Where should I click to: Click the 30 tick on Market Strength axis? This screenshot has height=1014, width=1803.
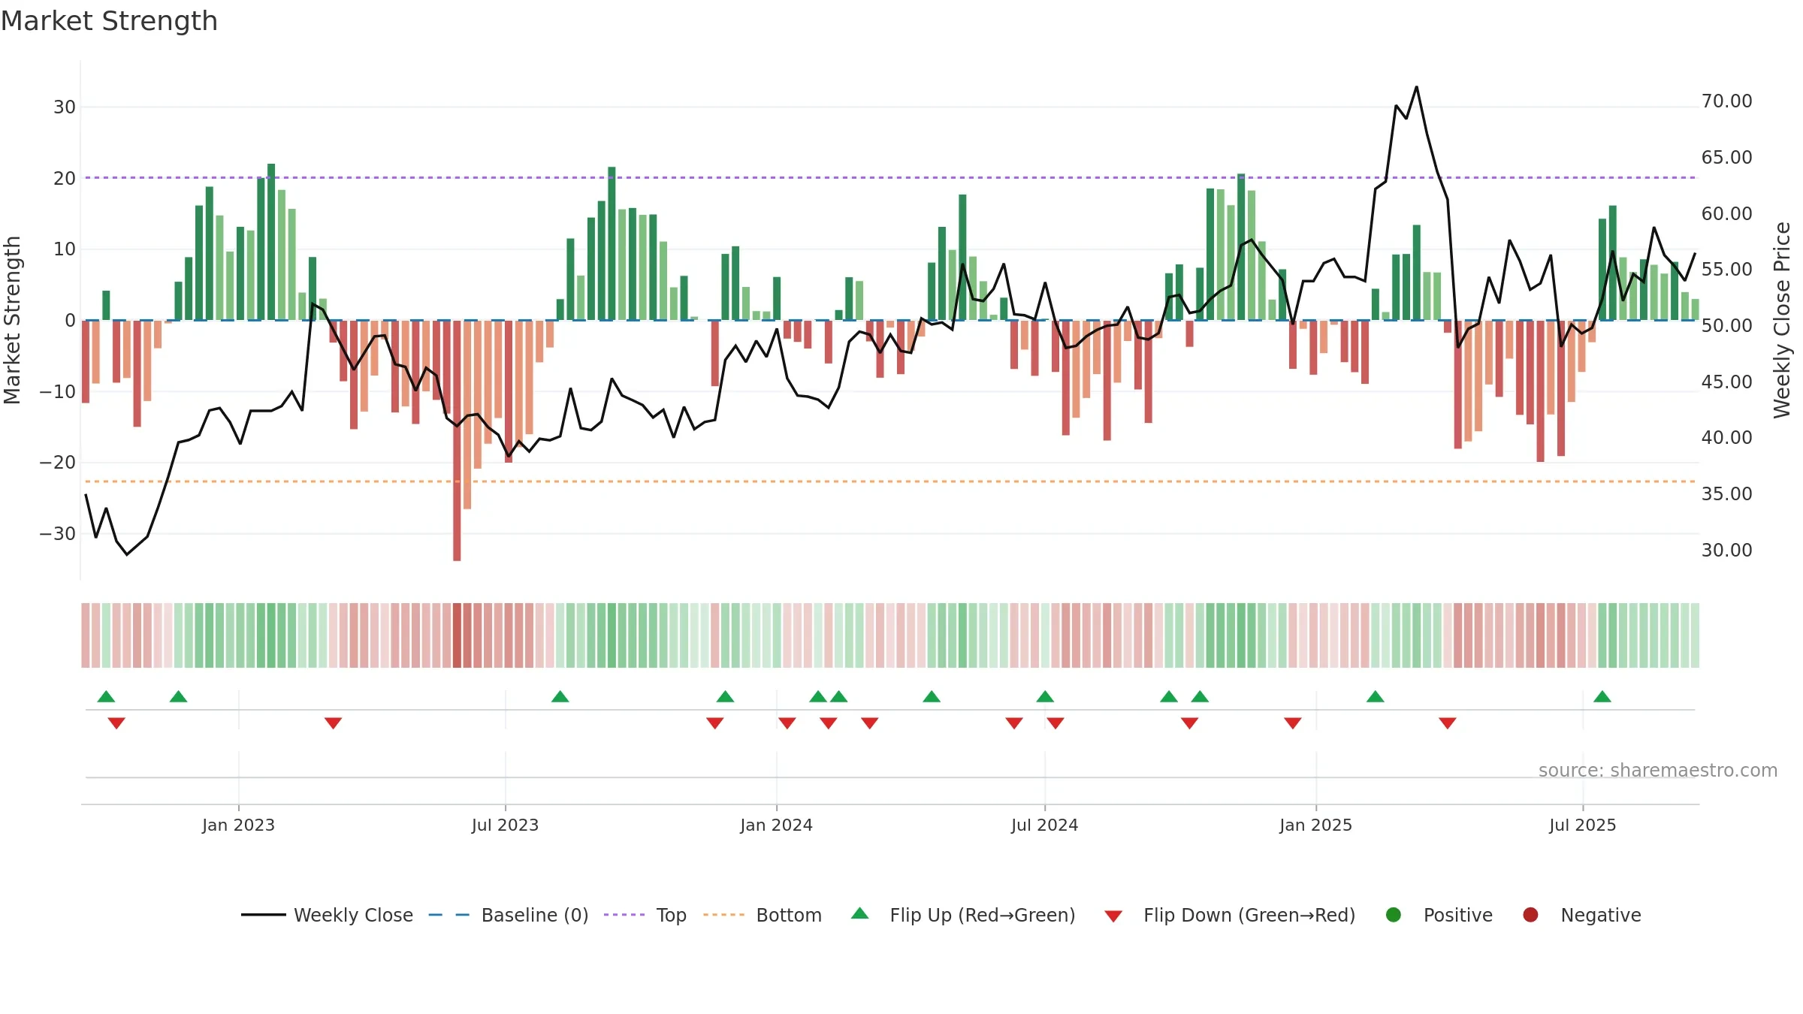point(65,107)
